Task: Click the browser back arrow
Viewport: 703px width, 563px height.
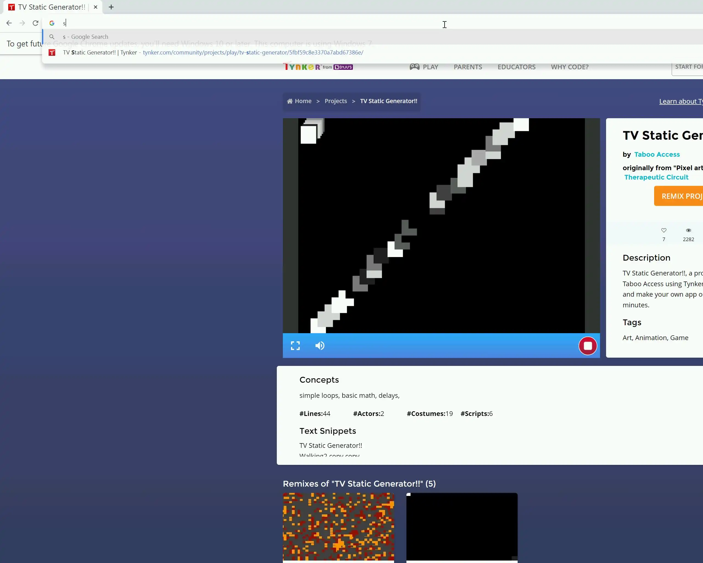Action: coord(9,23)
